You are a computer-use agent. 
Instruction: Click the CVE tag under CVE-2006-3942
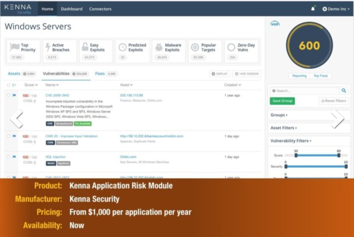(50, 124)
